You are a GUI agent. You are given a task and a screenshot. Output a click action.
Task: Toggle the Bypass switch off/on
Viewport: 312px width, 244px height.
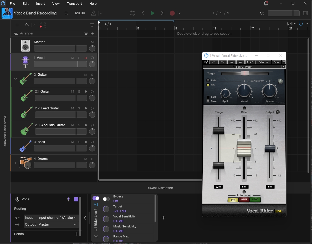point(106,199)
